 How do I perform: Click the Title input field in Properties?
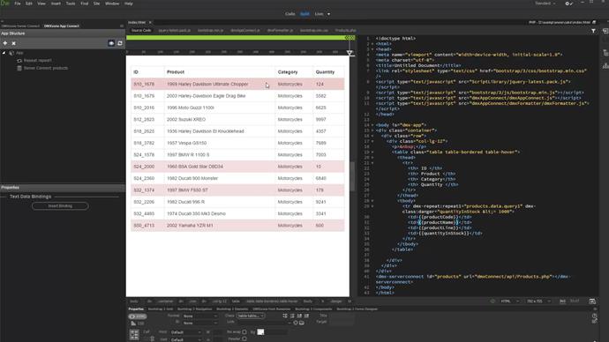tap(342, 316)
